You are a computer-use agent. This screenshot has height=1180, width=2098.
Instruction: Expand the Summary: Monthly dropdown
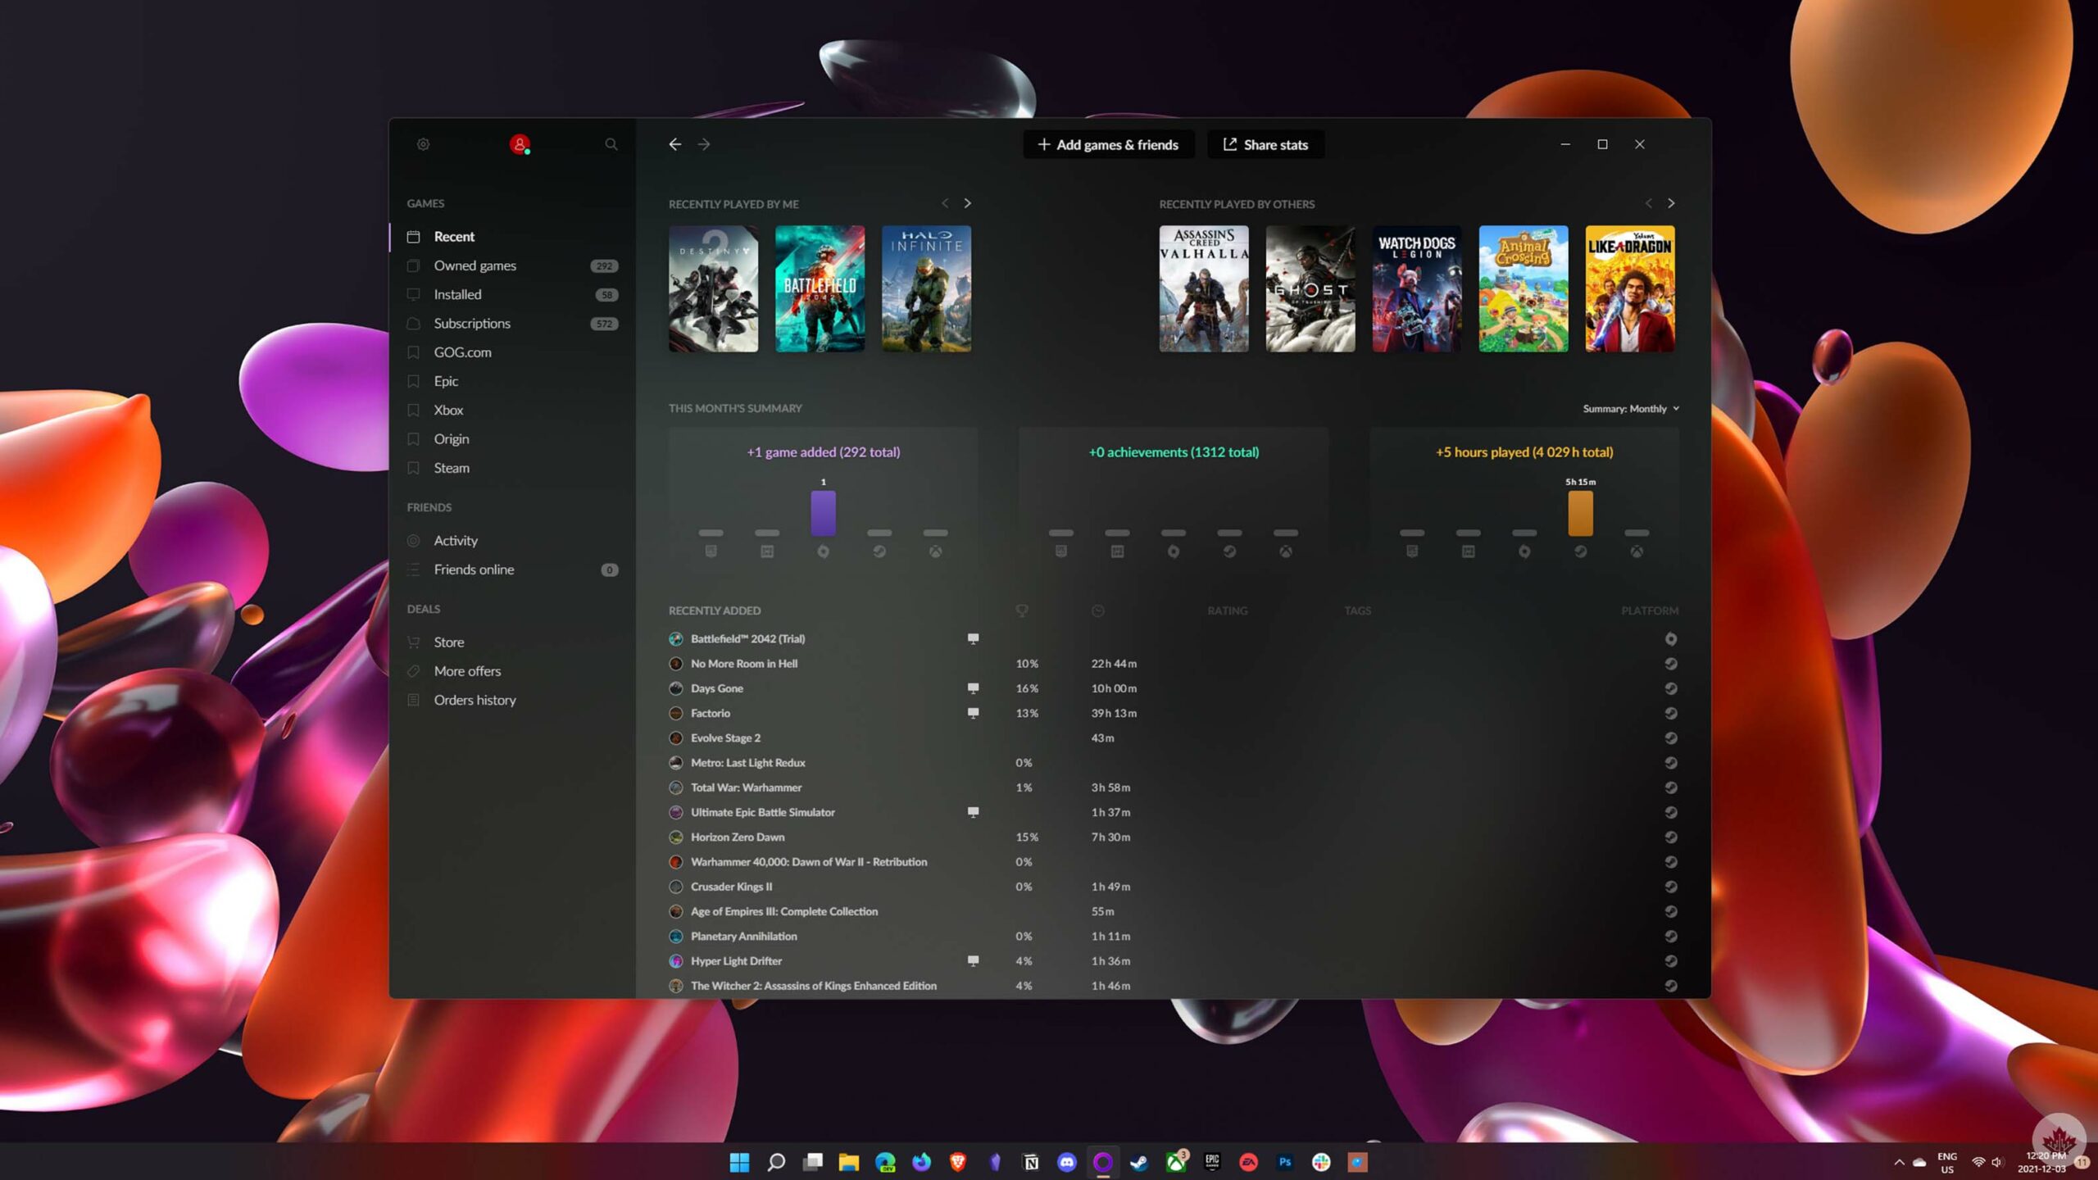coord(1630,409)
